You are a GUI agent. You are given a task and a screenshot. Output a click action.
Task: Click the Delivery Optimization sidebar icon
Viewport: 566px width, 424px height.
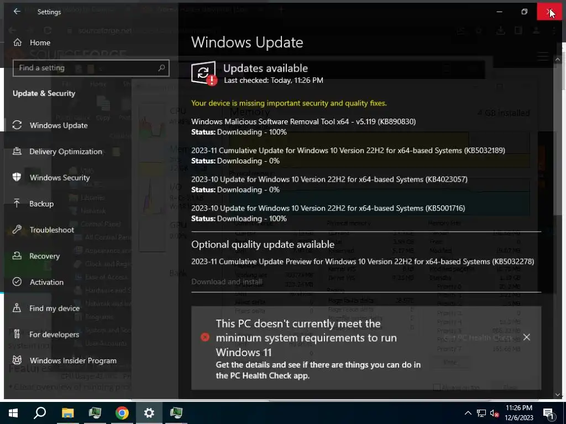pos(17,151)
